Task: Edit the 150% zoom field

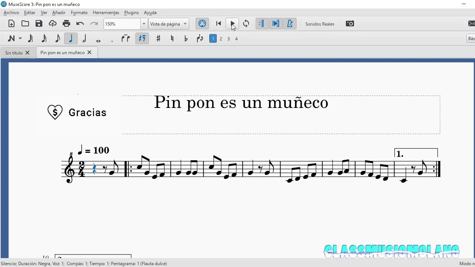Action: (122, 24)
